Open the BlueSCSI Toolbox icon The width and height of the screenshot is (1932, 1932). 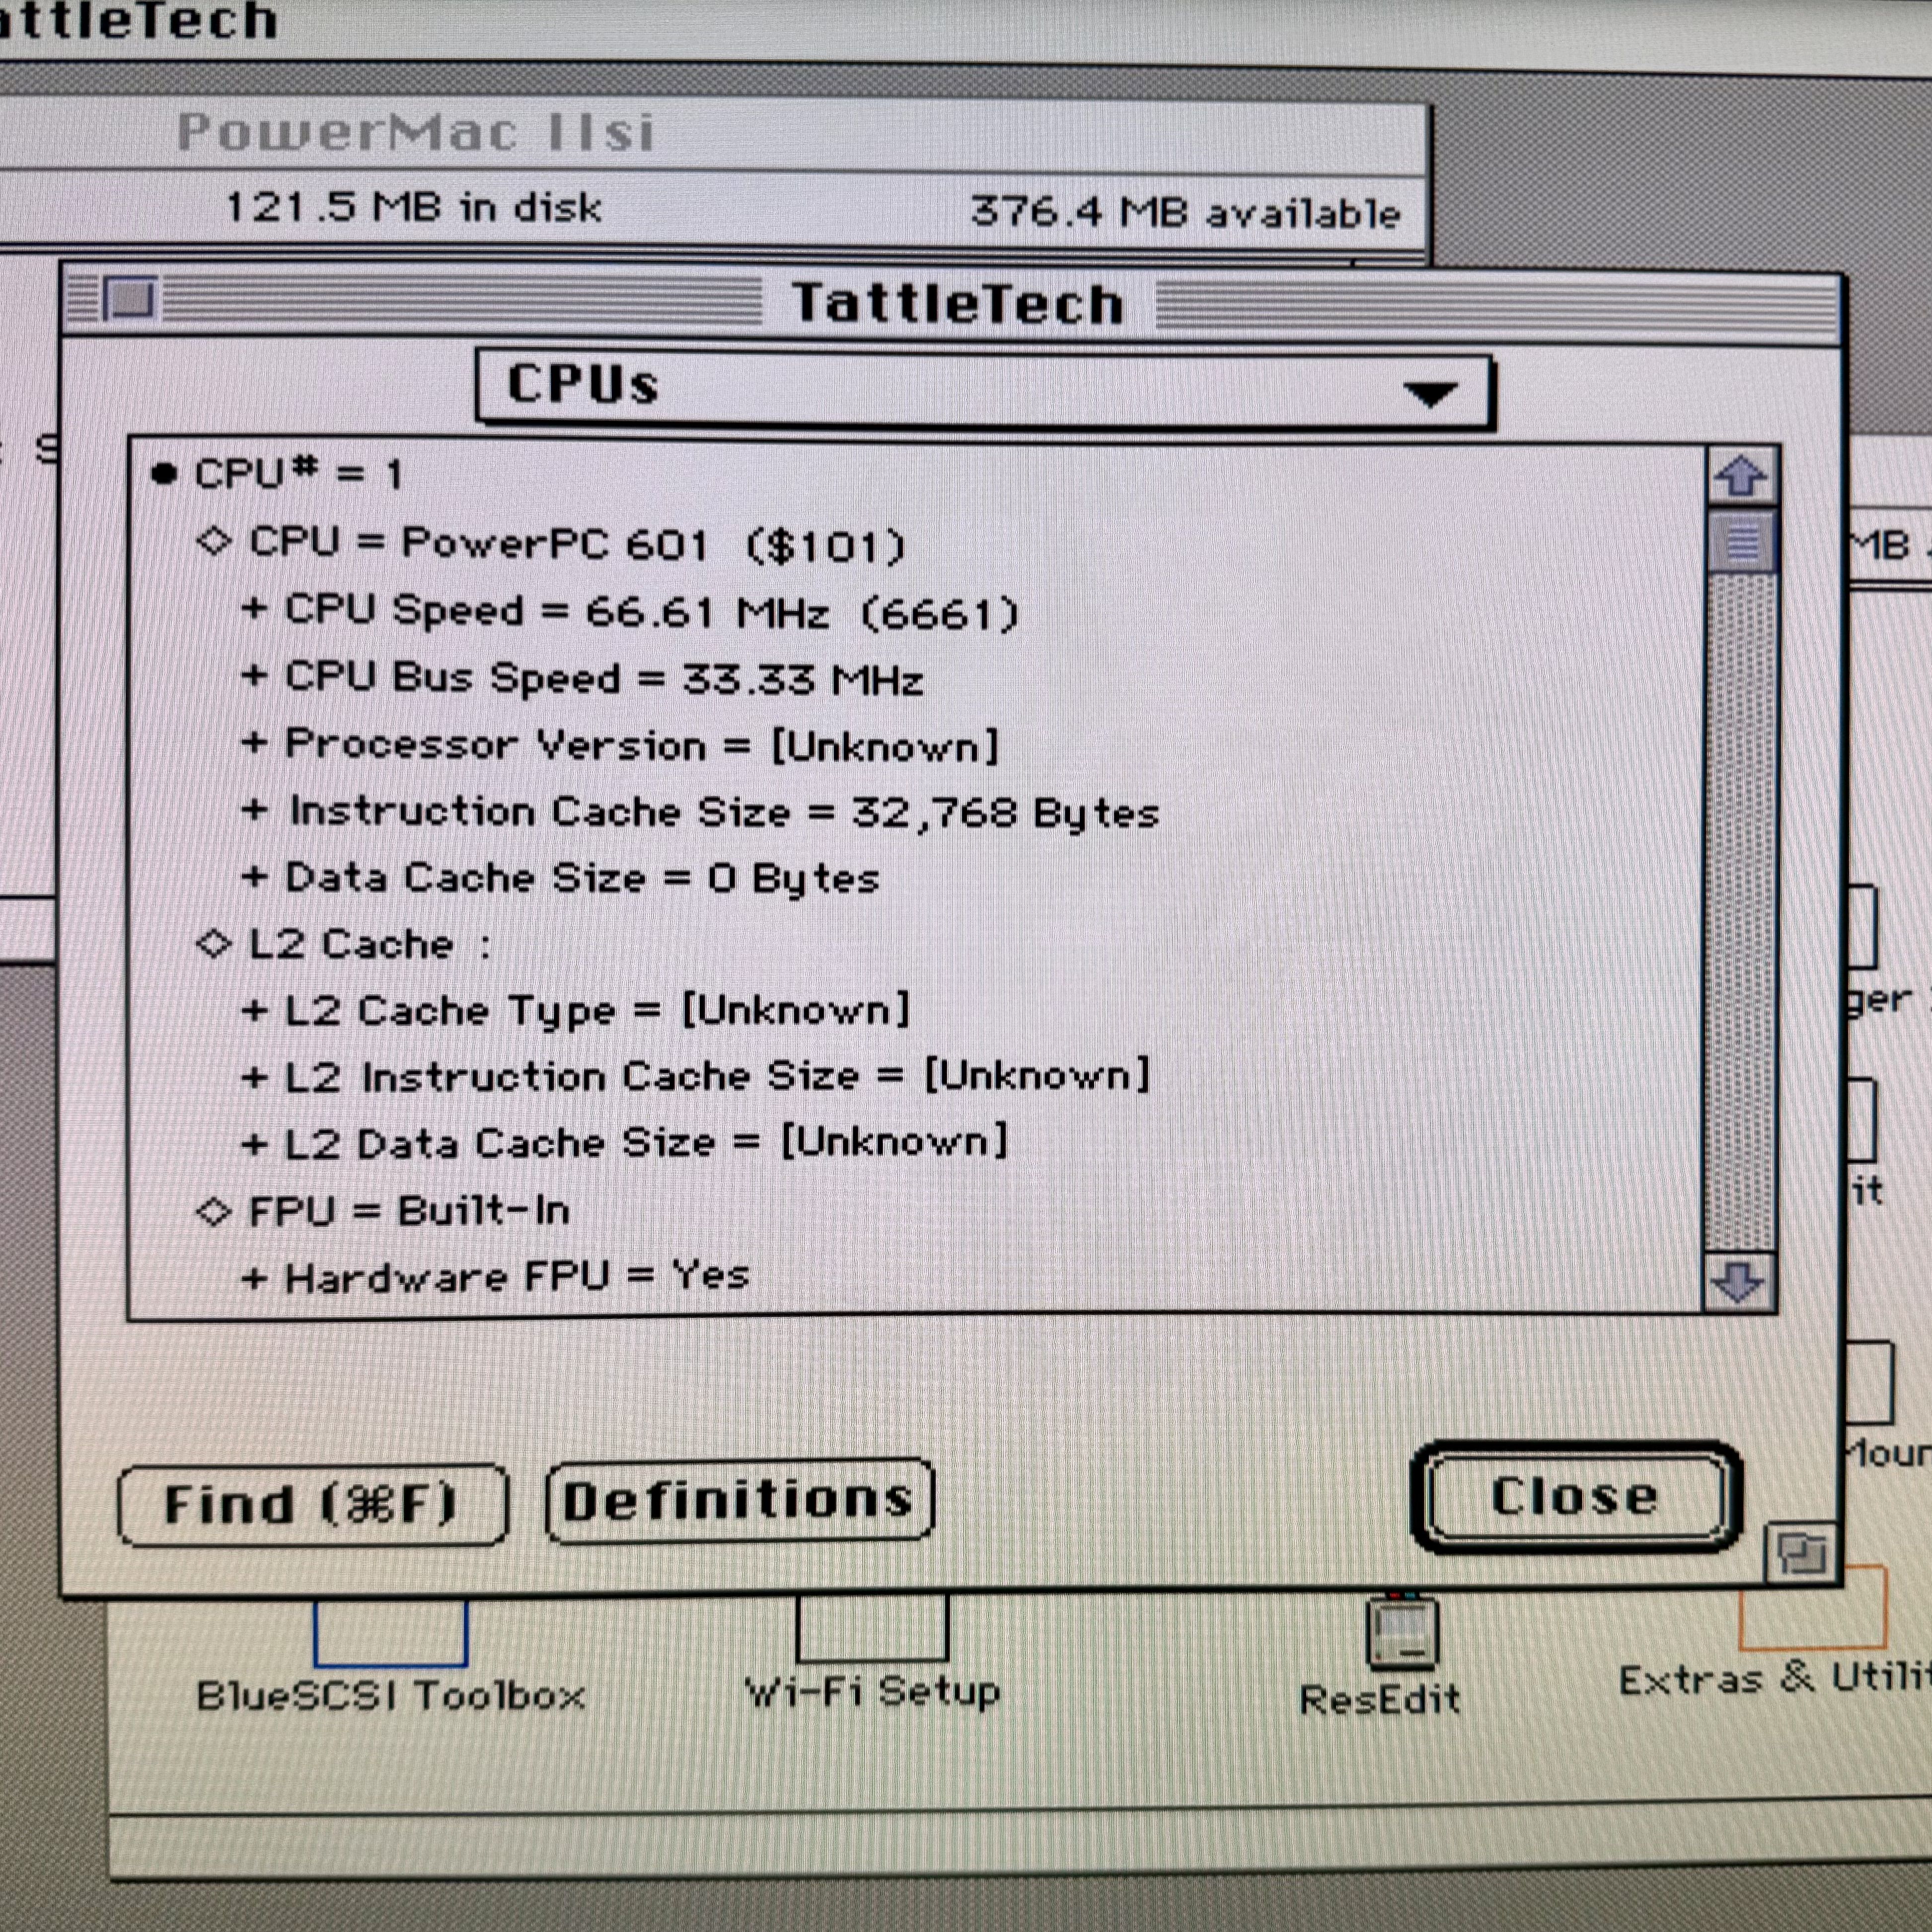coord(390,1633)
